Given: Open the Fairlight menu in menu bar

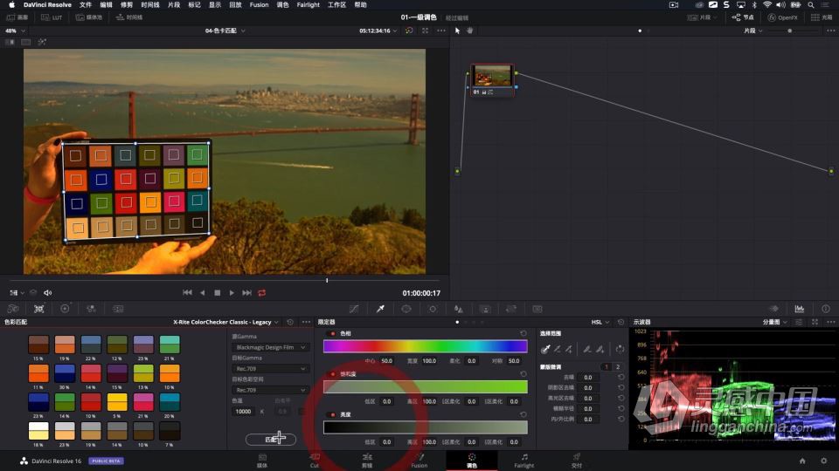Looking at the screenshot, I should [309, 5].
